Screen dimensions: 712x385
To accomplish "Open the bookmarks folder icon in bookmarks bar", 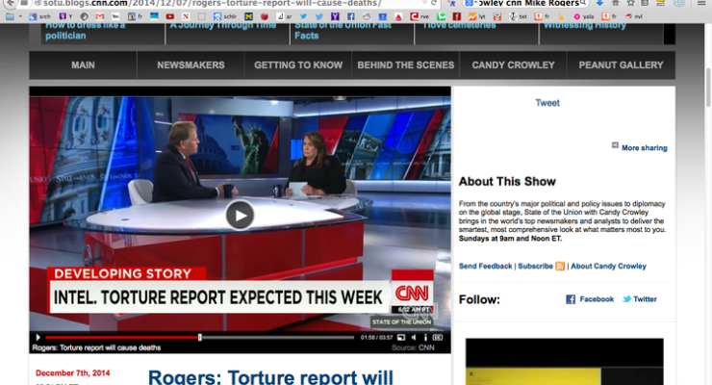I will coord(10,16).
